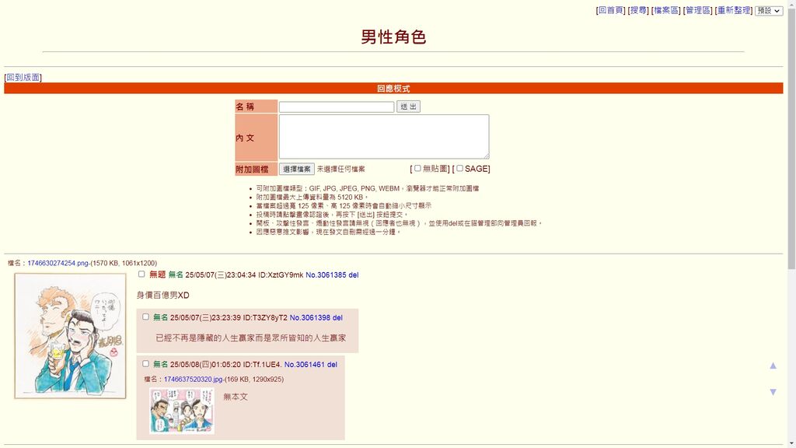Open 搜尋 from the top navigation
796x448 pixels.
(x=638, y=10)
